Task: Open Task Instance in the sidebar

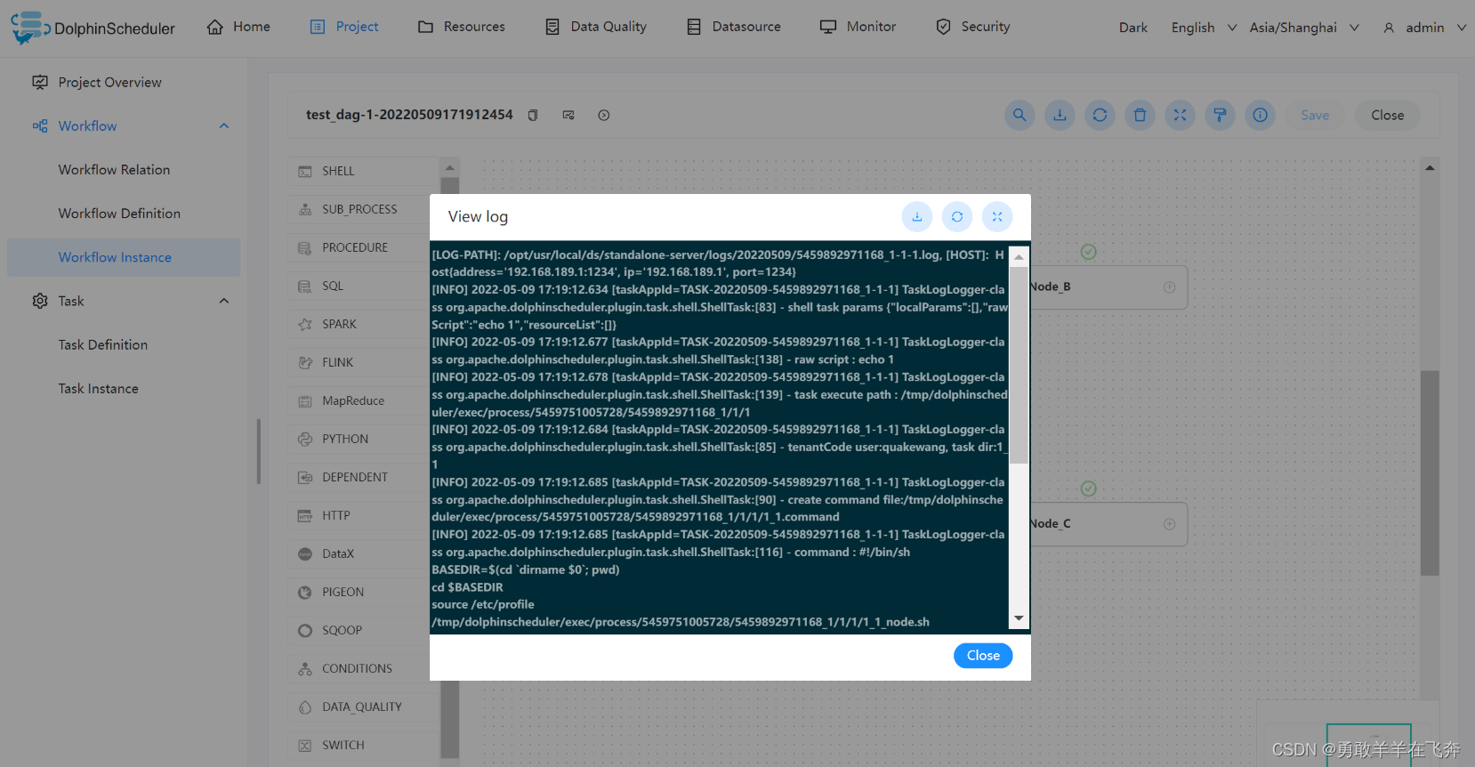Action: [x=99, y=389]
